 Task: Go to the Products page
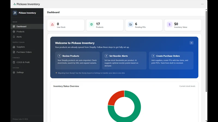[x=27, y=32]
